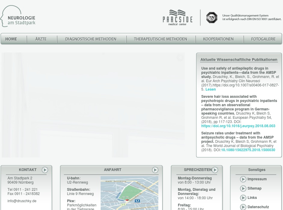
Task: Go to the Ärzte menu page
Action: pyautogui.click(x=41, y=39)
